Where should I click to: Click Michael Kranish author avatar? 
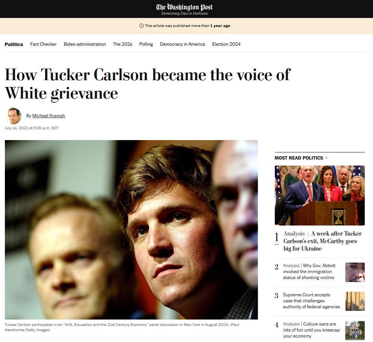click(x=13, y=116)
